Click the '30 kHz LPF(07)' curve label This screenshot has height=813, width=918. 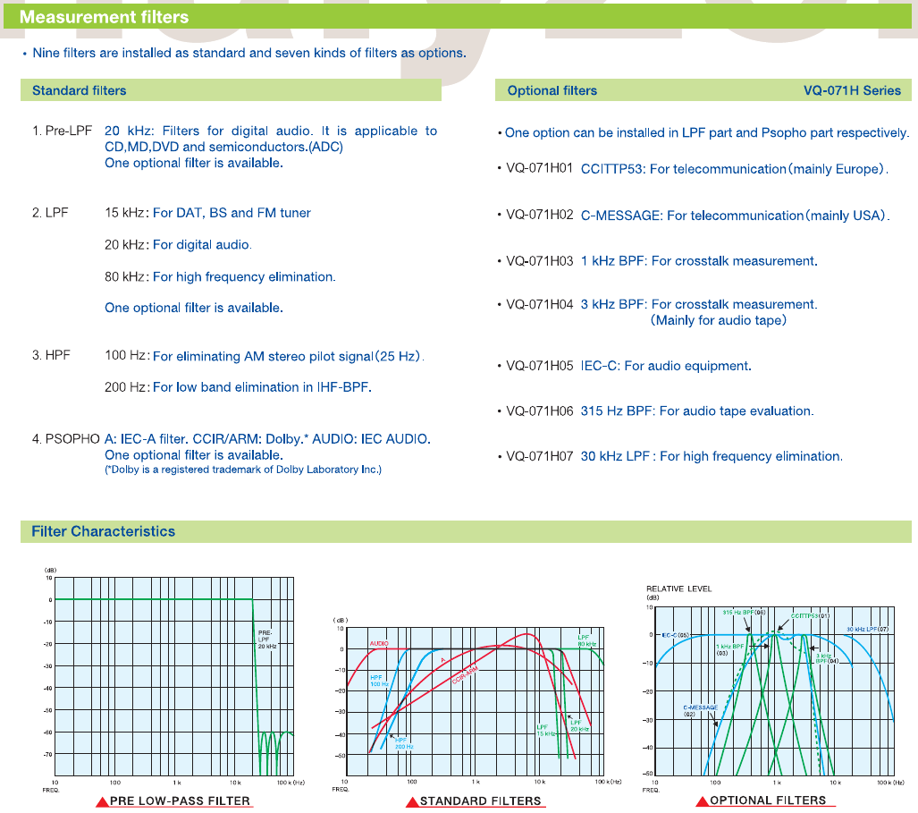click(867, 629)
